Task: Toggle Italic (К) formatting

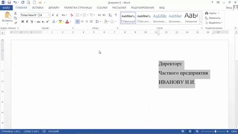Action: pos(27,22)
